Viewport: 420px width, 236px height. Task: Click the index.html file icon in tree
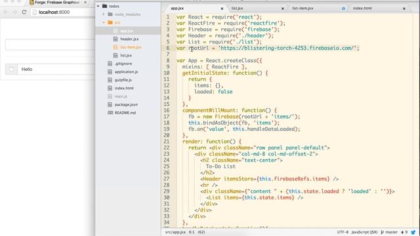pos(110,88)
